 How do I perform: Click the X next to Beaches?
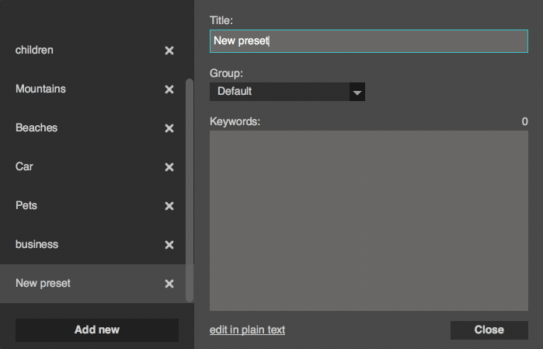click(169, 128)
